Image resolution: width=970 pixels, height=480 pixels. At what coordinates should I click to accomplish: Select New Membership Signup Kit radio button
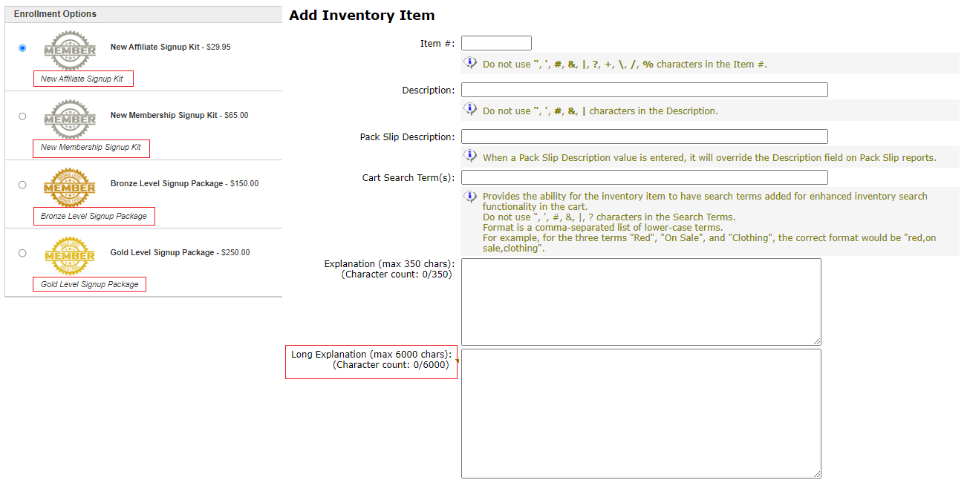tap(22, 116)
